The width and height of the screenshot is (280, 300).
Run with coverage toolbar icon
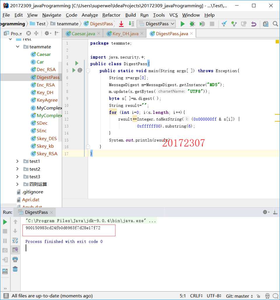pos(202,24)
